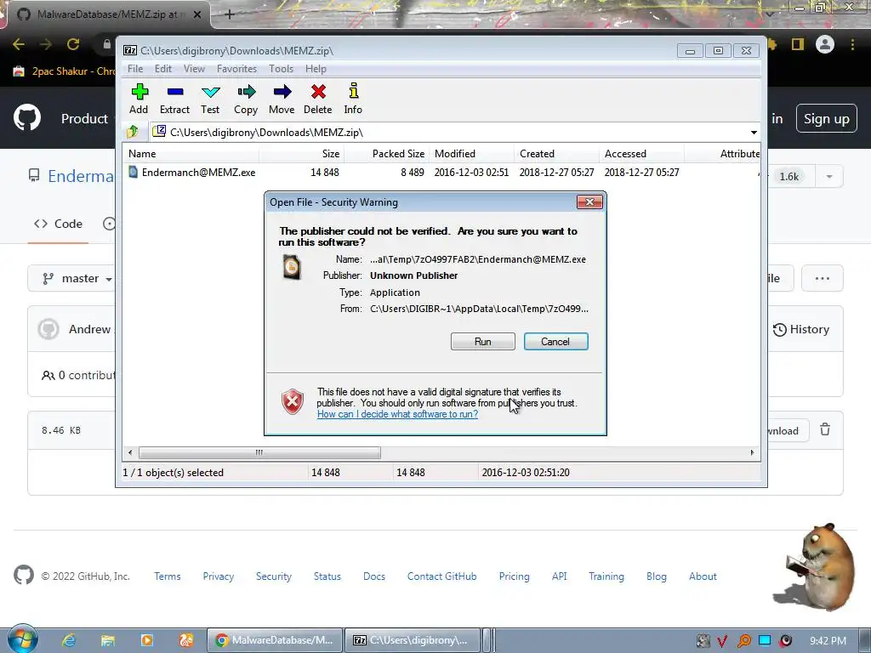The width and height of the screenshot is (871, 653).
Task: Open the Code tab on GitHub
Action: click(x=59, y=224)
